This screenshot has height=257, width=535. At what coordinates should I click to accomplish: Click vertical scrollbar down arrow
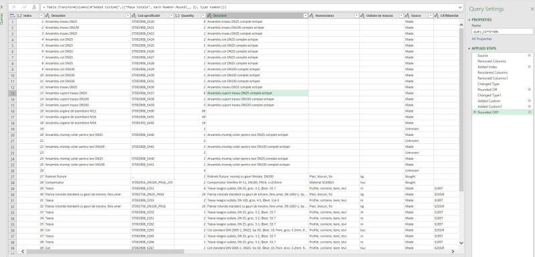click(x=461, y=243)
